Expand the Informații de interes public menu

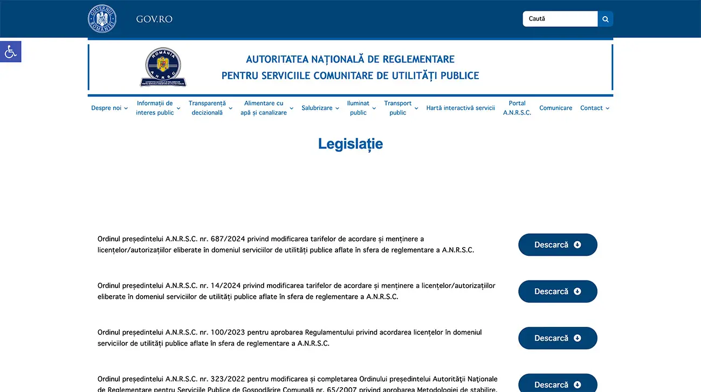pyautogui.click(x=157, y=108)
